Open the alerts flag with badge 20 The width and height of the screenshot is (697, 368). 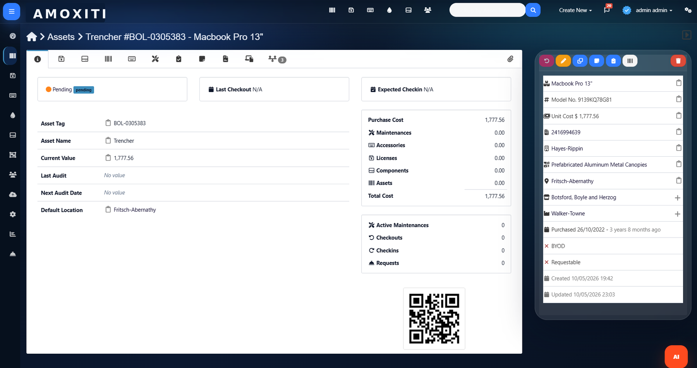point(607,10)
